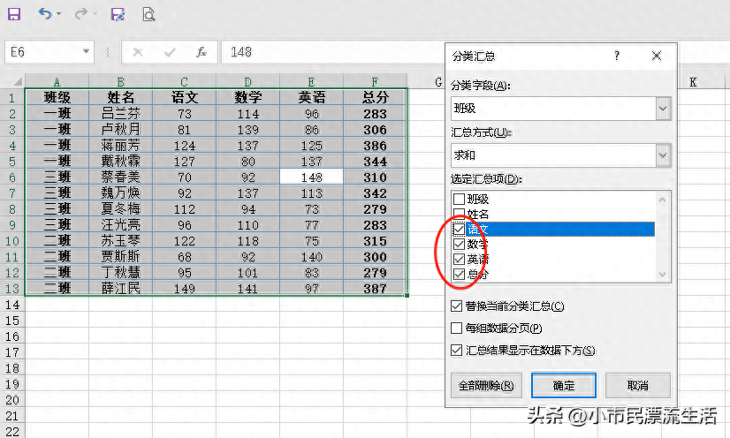This screenshot has width=730, height=438.
Task: Click the help question mark in 分类汇总 dialog
Action: [616, 56]
